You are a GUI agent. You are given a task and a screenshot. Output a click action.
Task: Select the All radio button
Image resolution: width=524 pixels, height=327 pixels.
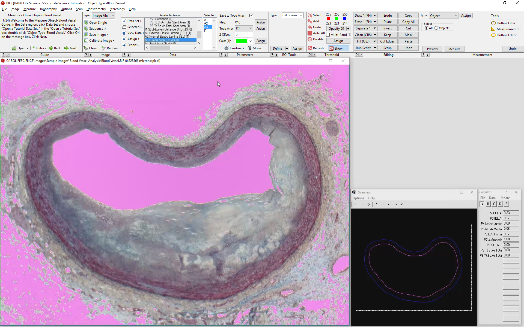426,28
